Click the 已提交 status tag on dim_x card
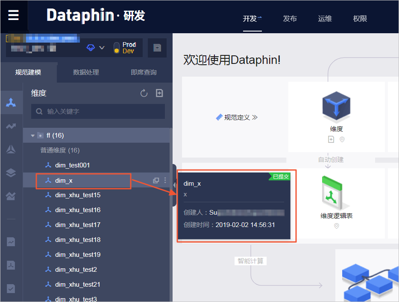399x302 pixels. pyautogui.click(x=280, y=177)
